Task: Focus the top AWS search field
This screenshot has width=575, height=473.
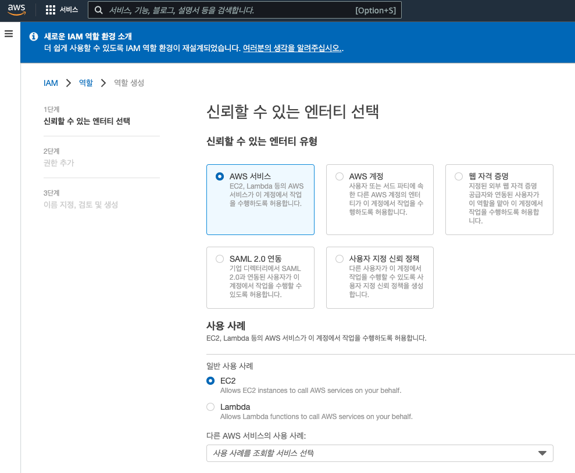Action: coord(245,10)
